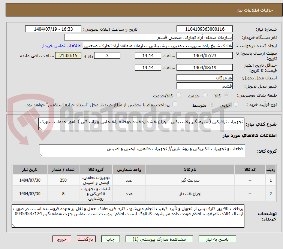Click the quantity cell showing 8
283x249 pixels.
(x=63, y=194)
